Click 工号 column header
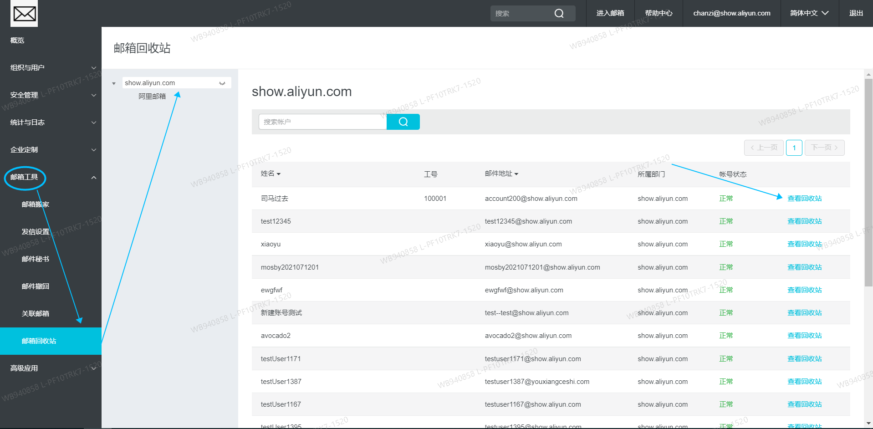 pos(430,174)
